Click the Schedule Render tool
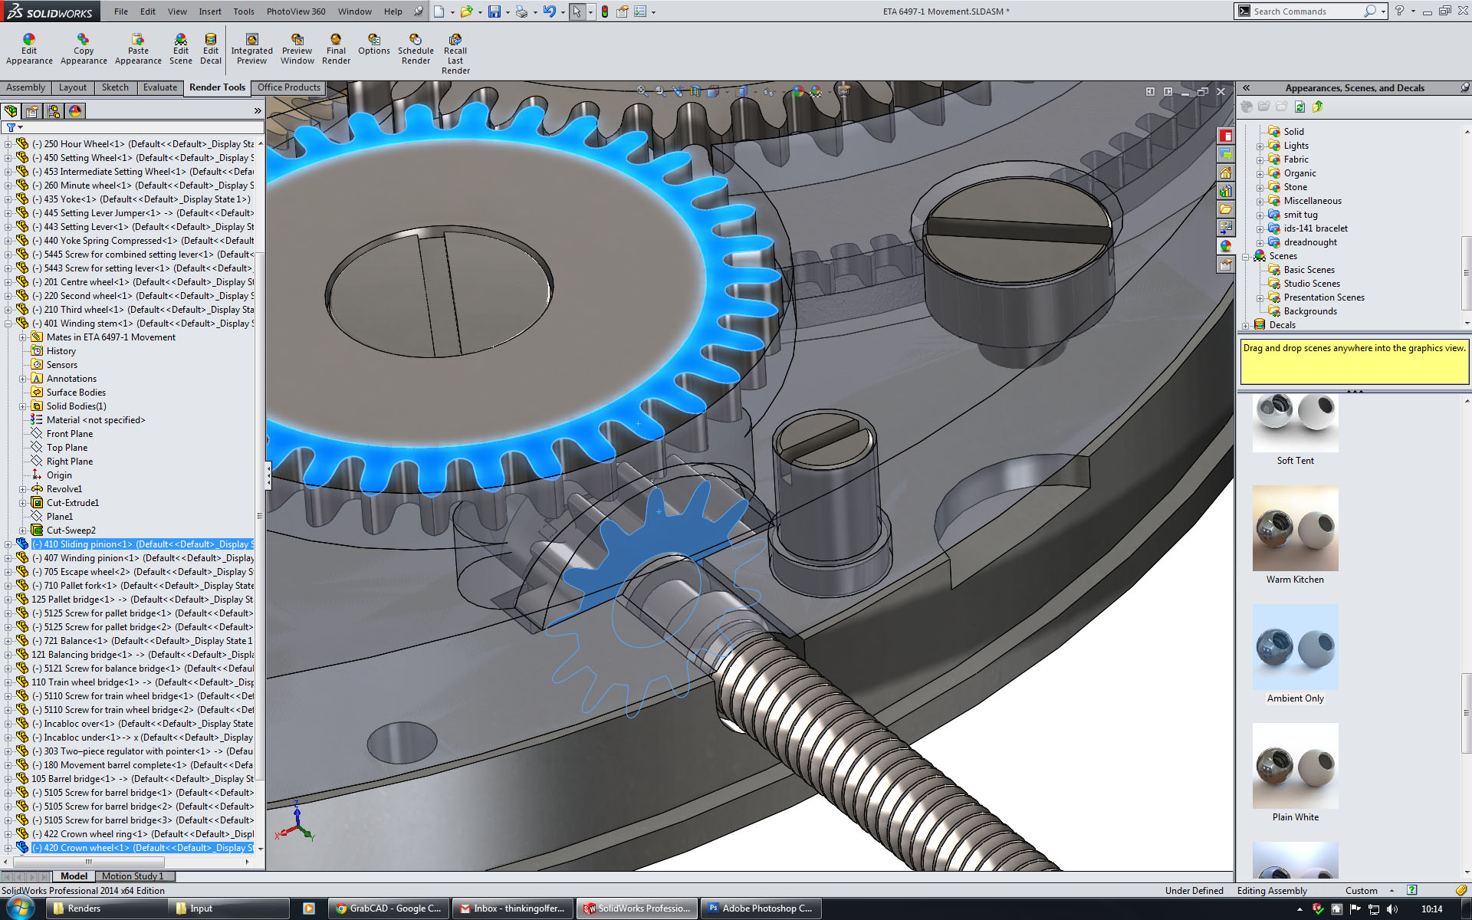The width and height of the screenshot is (1472, 920). [x=416, y=49]
